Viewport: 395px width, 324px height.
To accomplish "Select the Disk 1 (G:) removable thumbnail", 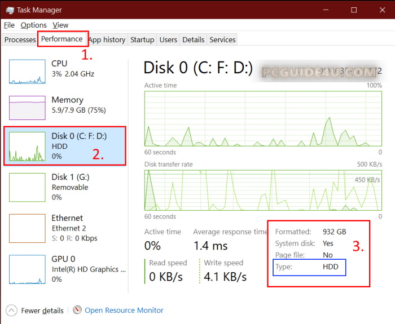I will [x=27, y=187].
